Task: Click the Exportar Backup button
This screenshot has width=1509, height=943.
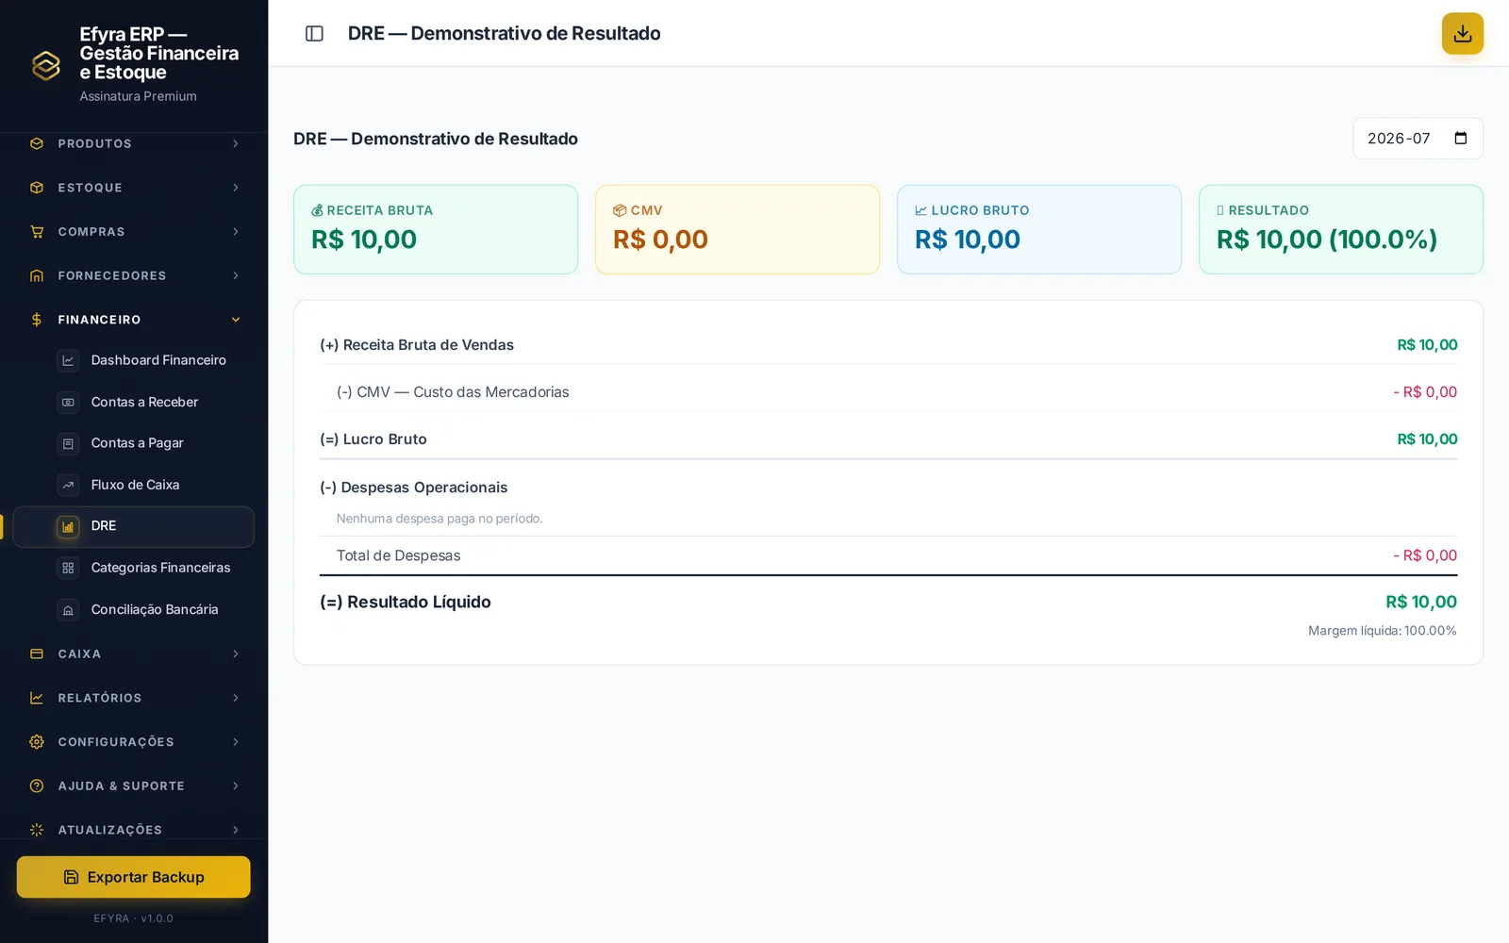Action: click(133, 877)
